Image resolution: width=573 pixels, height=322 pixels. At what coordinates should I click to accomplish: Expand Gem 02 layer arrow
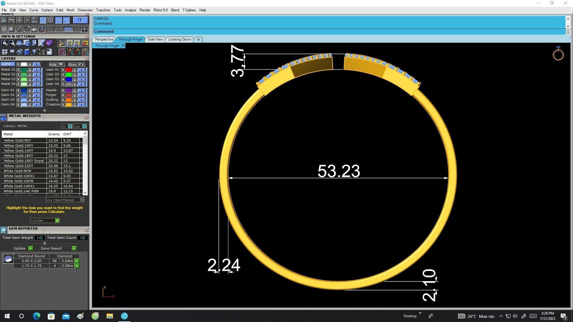pyautogui.click(x=18, y=95)
